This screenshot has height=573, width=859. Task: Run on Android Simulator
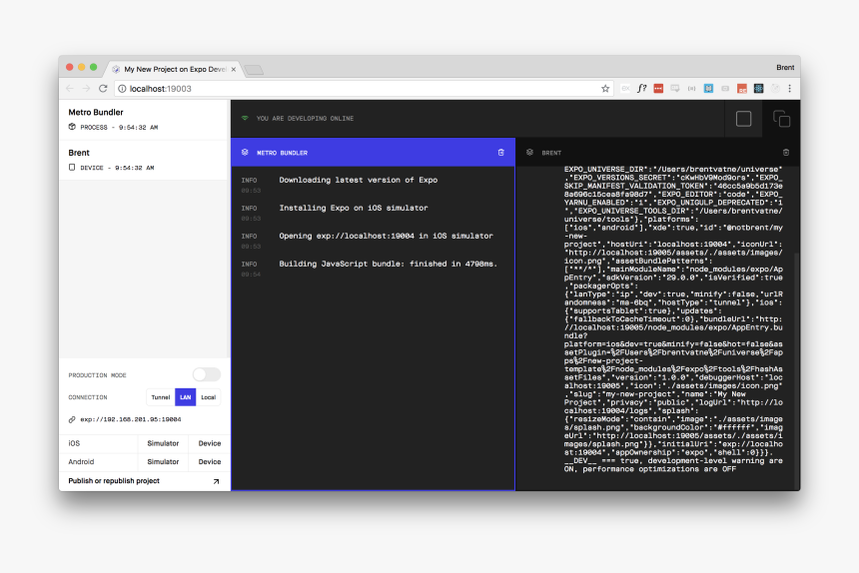tap(163, 462)
